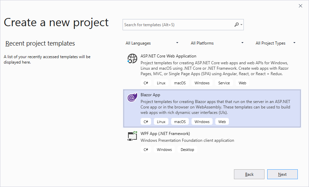
Task: Select the WPF App (.NET Framework) title
Action: pos(165,134)
